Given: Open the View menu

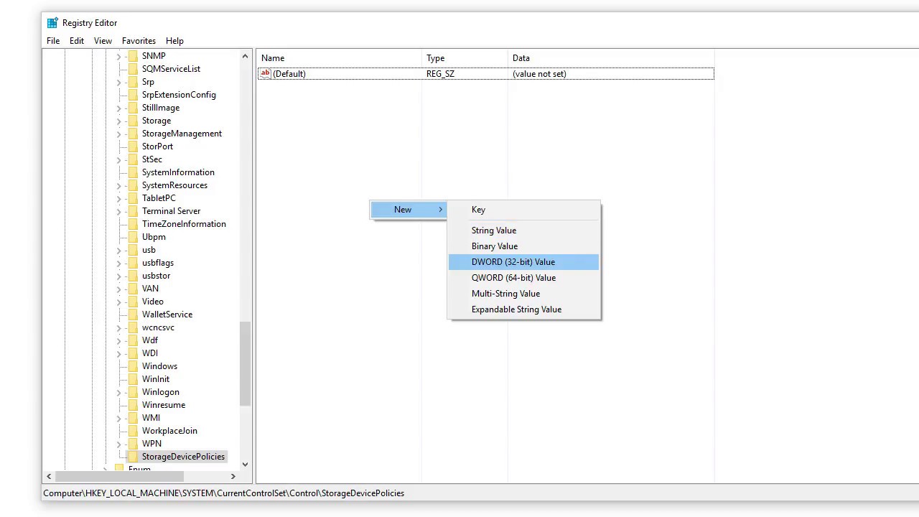Looking at the screenshot, I should click(x=103, y=41).
